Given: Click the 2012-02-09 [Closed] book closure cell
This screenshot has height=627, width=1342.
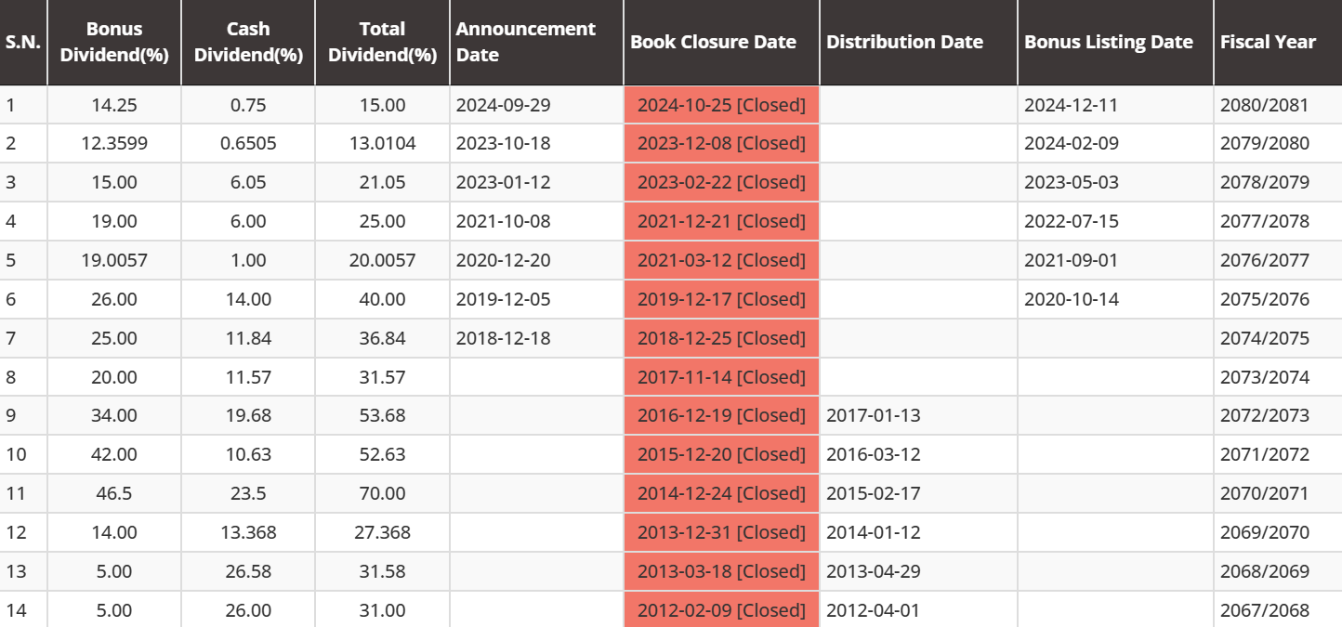Looking at the screenshot, I should [721, 610].
